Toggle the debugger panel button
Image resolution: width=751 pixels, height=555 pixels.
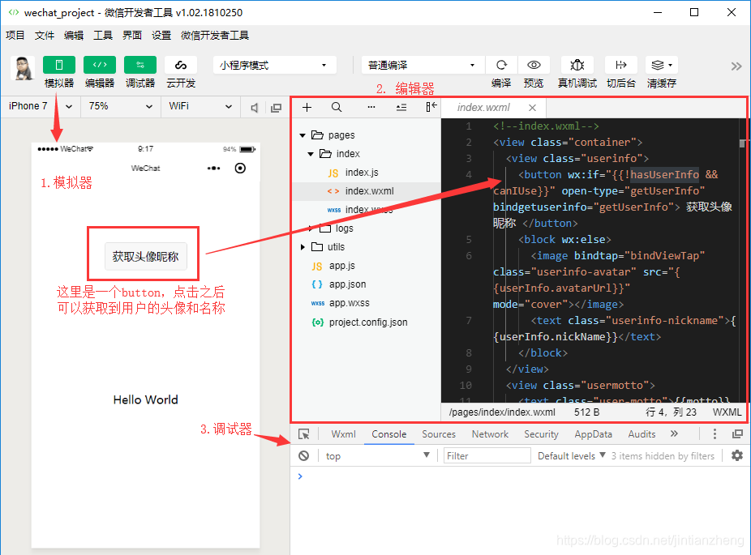click(x=139, y=65)
